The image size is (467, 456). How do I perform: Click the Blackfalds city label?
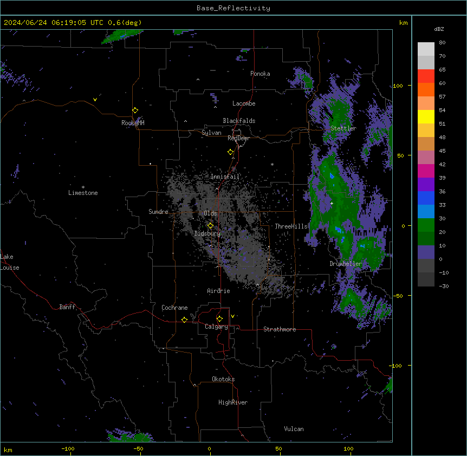point(239,121)
